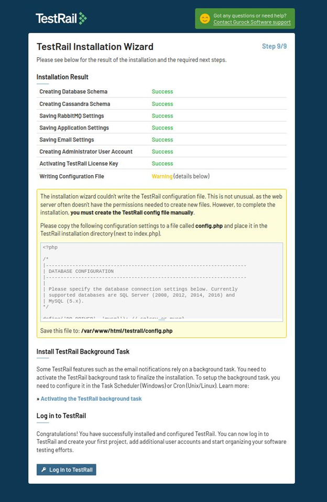The width and height of the screenshot is (327, 502).
Task: Open Activating the TestRail background task link
Action: tap(91, 399)
